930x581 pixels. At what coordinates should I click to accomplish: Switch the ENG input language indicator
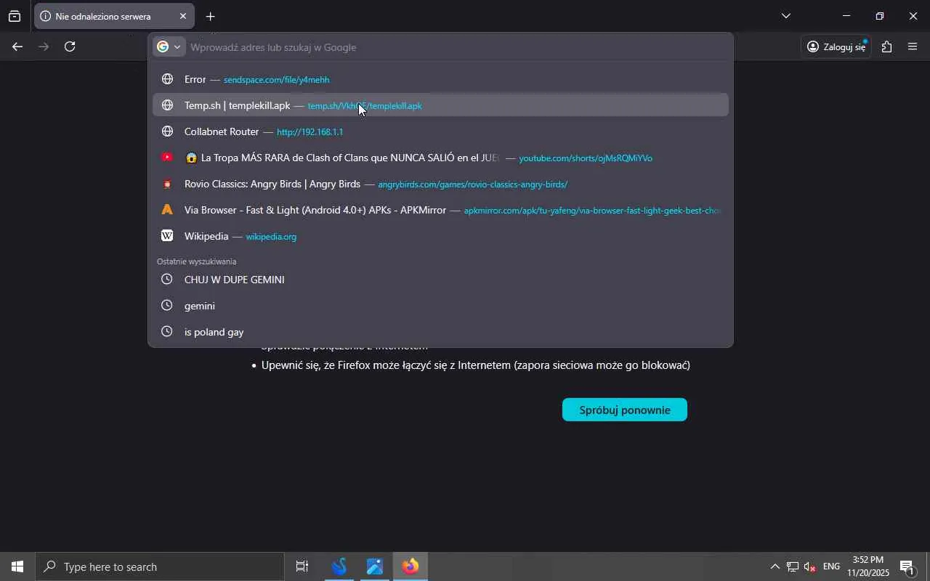pyautogui.click(x=831, y=566)
